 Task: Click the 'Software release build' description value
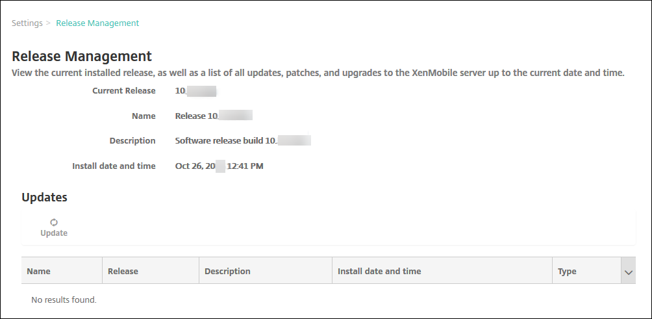(242, 140)
